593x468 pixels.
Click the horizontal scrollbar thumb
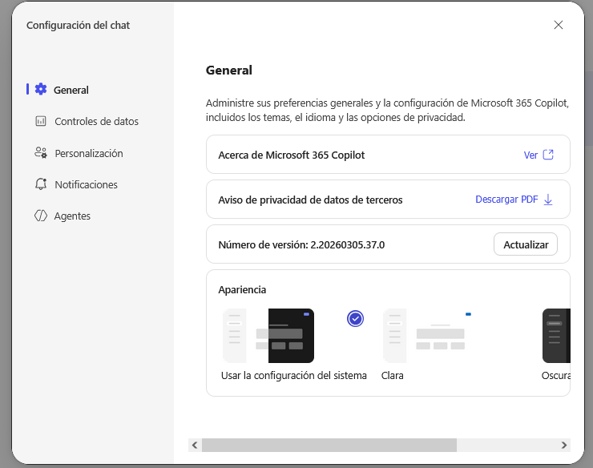click(x=329, y=445)
